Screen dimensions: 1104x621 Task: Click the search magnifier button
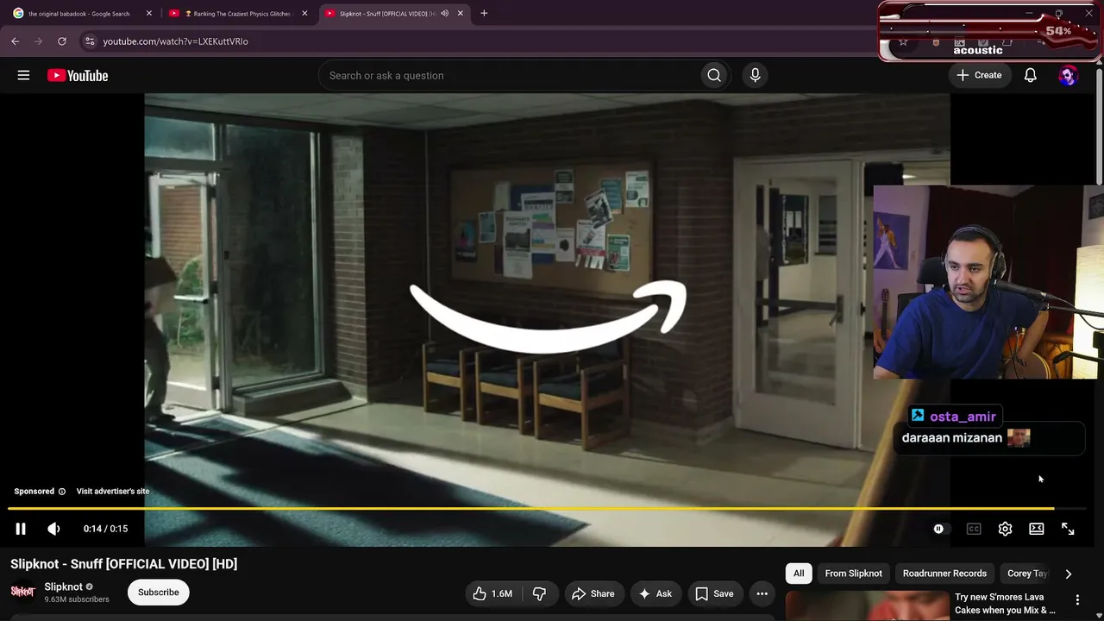pos(714,76)
